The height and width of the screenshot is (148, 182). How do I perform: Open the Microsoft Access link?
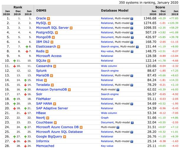49,56
